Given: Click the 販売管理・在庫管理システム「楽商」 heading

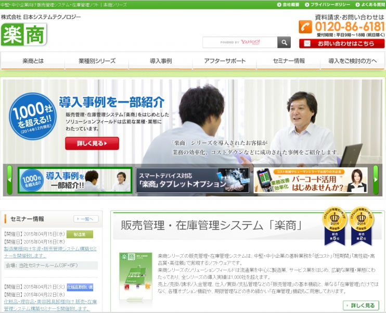Looking at the screenshot, I should point(212,226).
